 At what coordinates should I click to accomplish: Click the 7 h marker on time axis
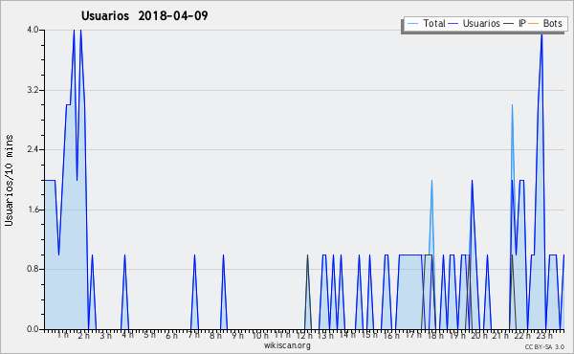point(194,335)
